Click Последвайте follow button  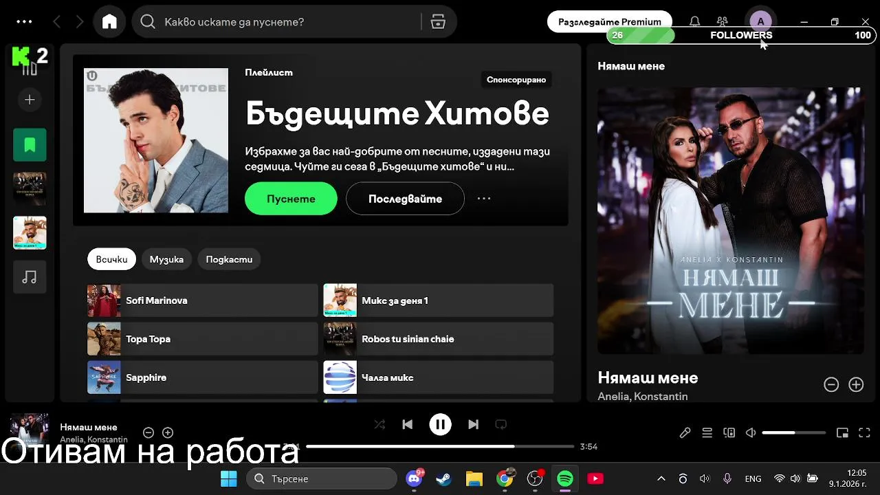point(405,199)
